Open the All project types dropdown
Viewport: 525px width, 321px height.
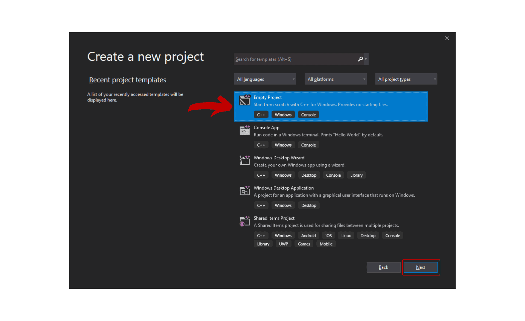pyautogui.click(x=406, y=79)
